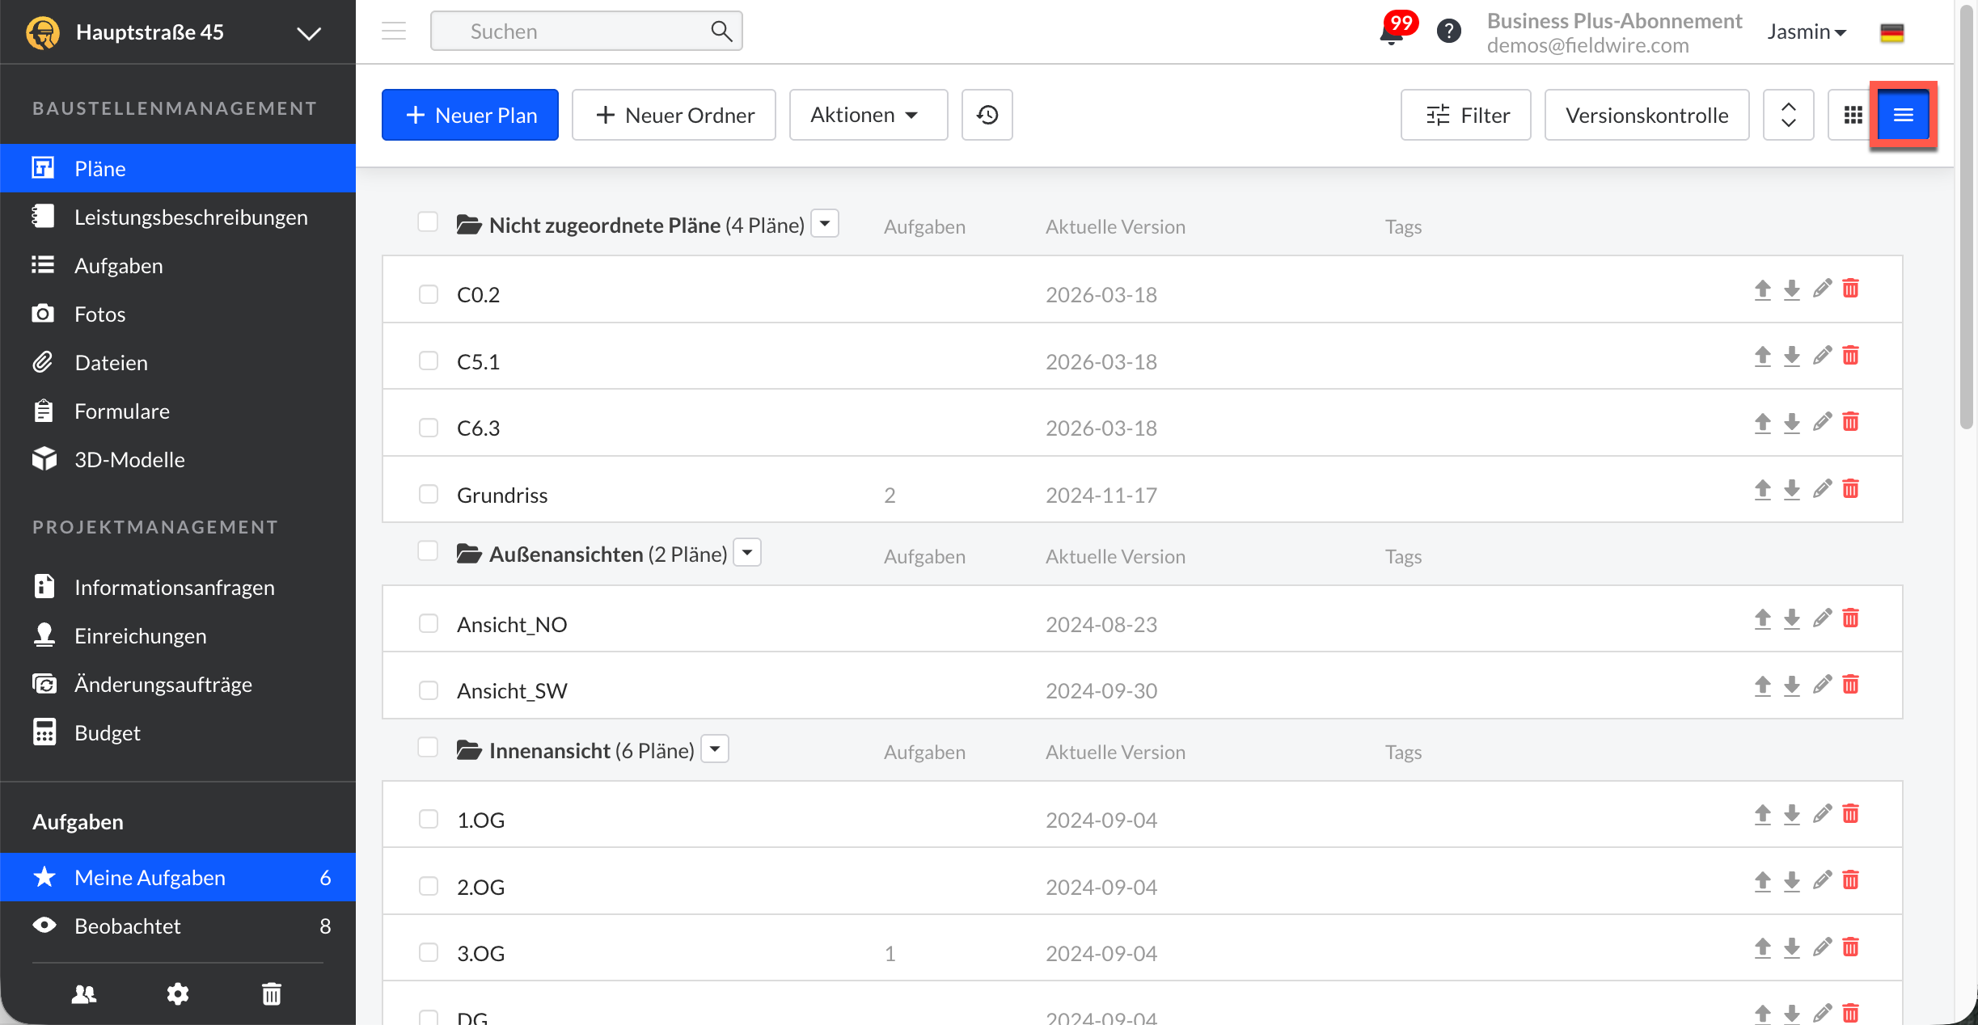Switch to grid view layout
The width and height of the screenshot is (1978, 1025).
point(1853,115)
